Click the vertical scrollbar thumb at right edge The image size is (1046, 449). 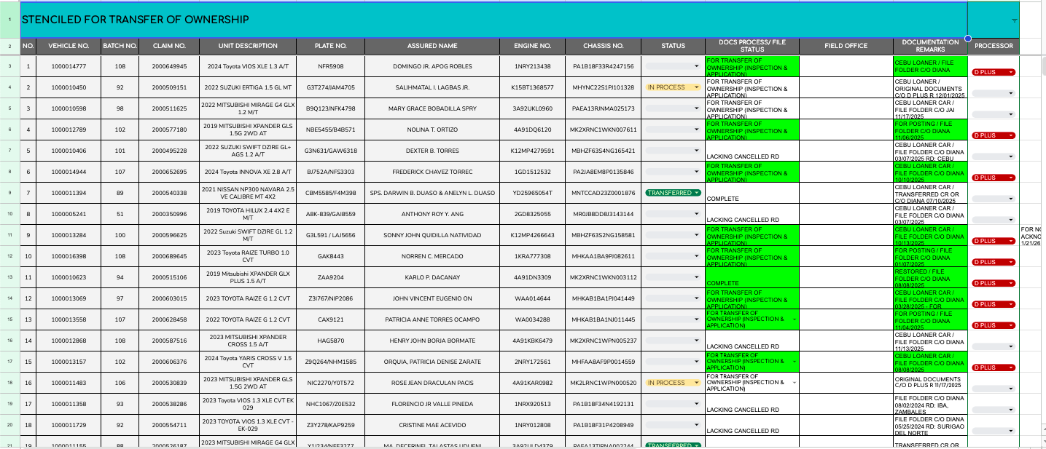click(x=1042, y=65)
